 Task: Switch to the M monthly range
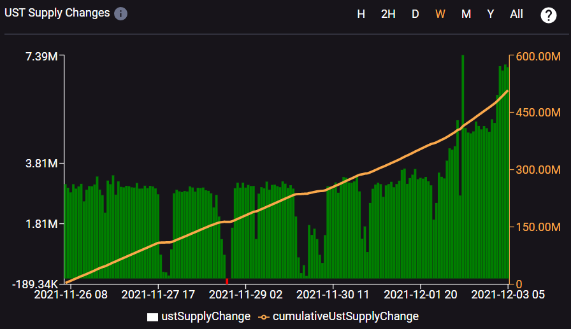(466, 14)
